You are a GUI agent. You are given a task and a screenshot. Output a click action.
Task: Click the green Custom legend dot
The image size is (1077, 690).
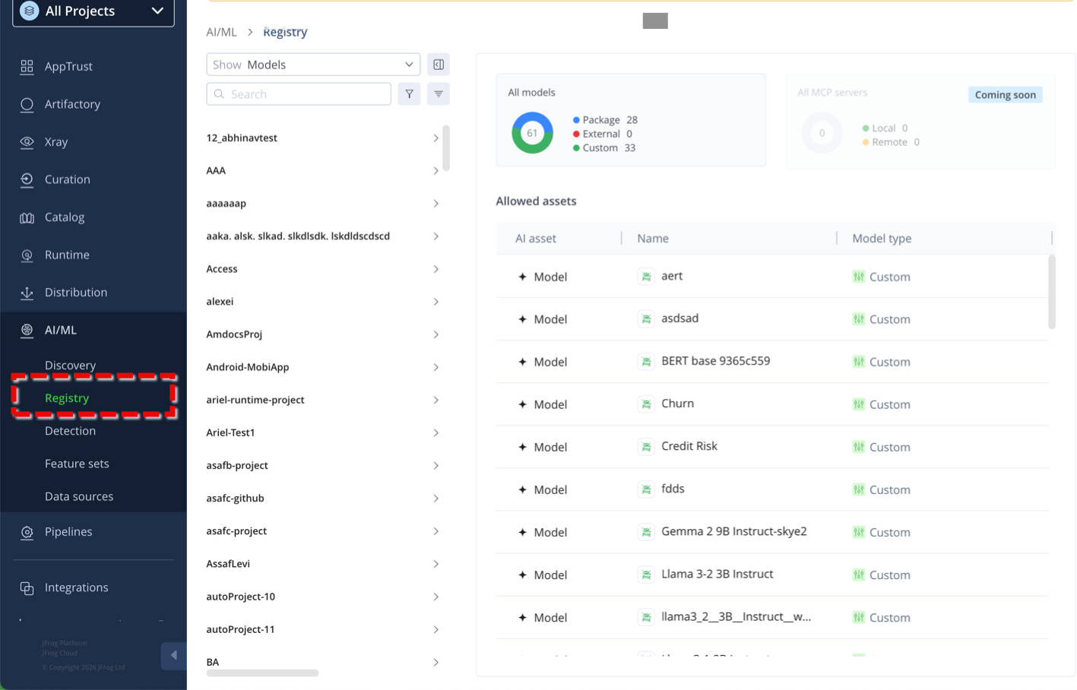pyautogui.click(x=576, y=148)
